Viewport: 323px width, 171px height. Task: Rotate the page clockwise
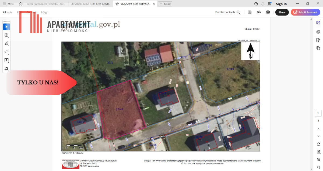[x=318, y=144]
